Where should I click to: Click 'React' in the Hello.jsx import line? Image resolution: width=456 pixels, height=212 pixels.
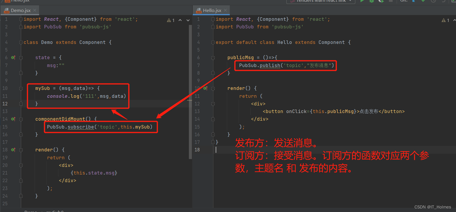(244, 19)
